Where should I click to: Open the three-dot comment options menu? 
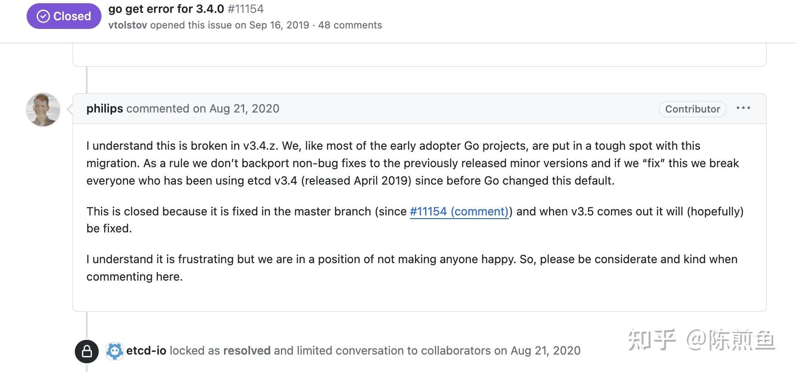[743, 108]
